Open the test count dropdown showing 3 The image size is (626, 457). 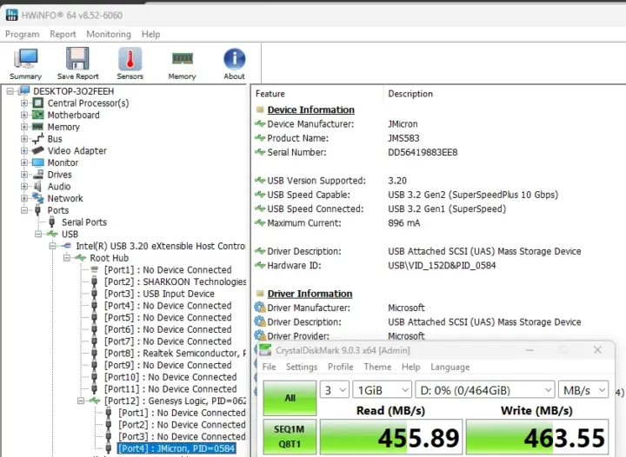tap(335, 389)
